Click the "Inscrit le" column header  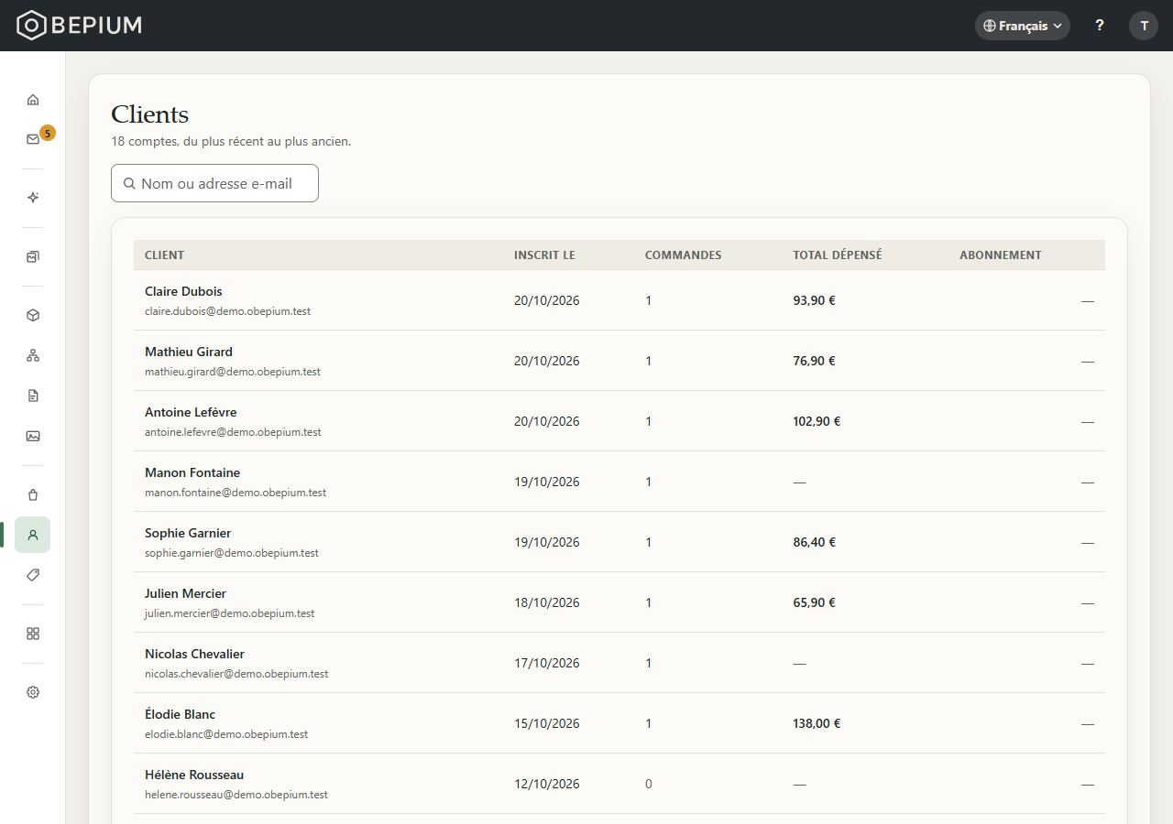tap(544, 255)
